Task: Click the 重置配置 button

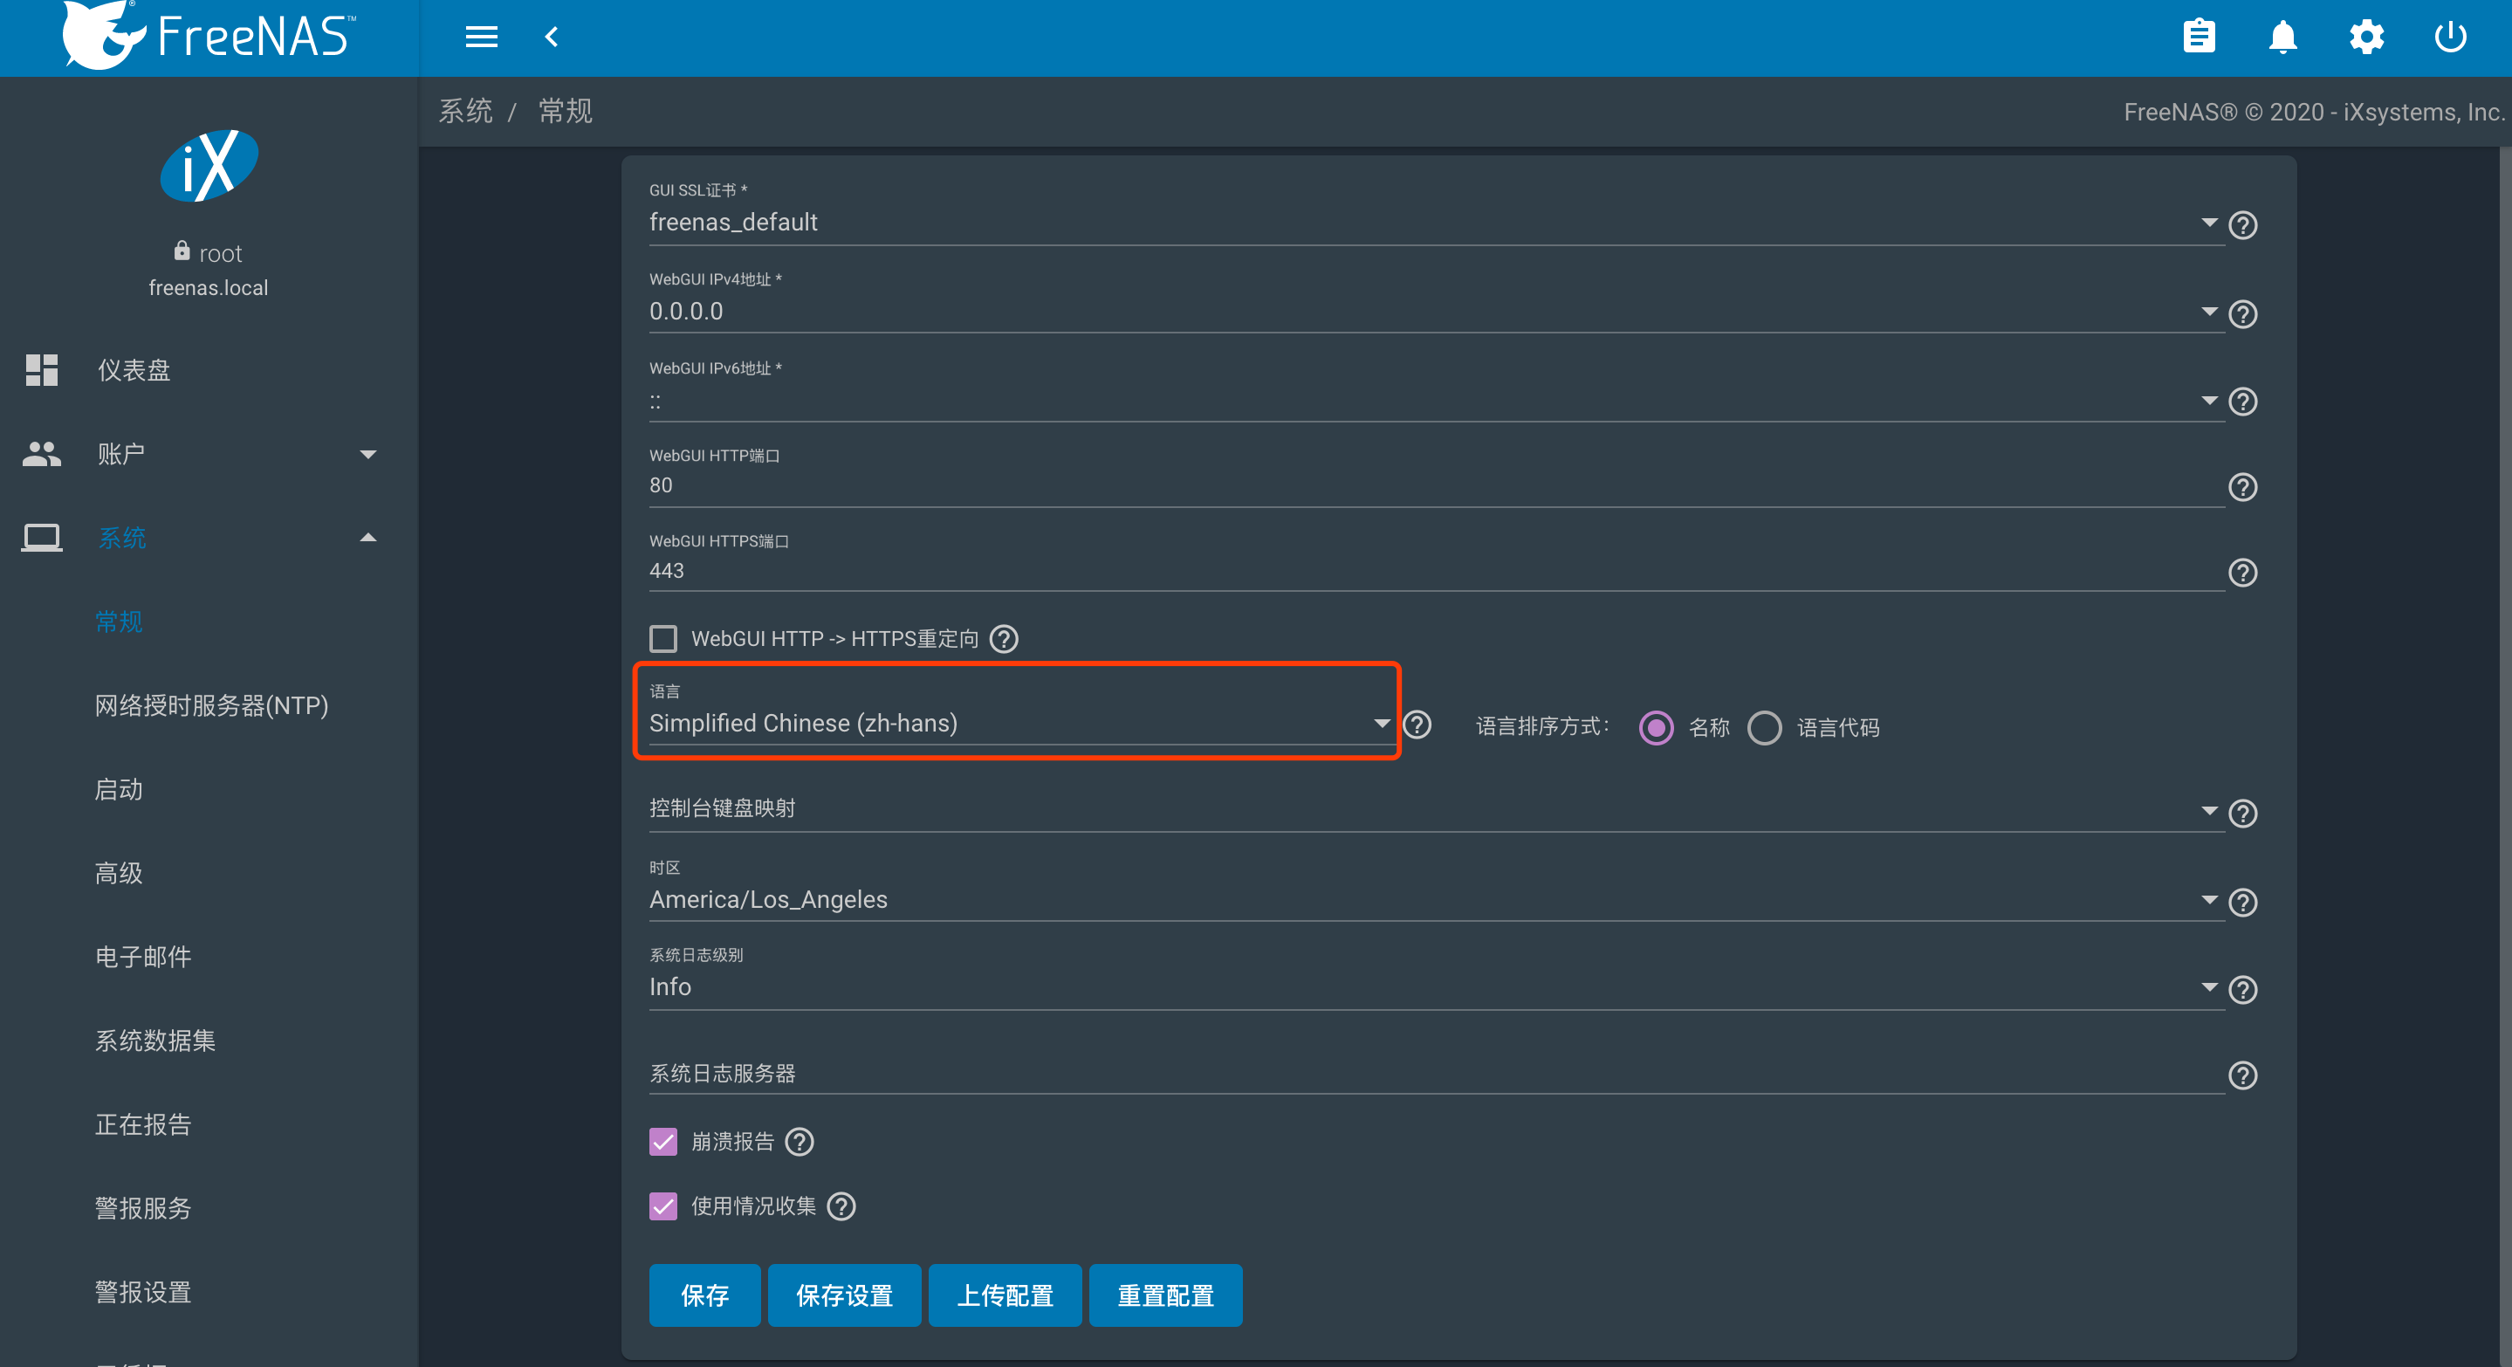Action: [x=1164, y=1295]
